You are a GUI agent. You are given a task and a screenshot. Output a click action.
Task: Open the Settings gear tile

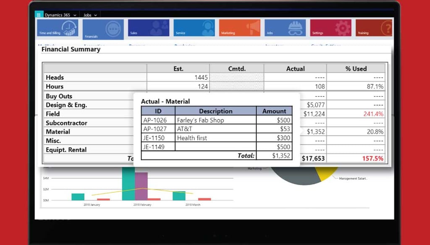pyautogui.click(x=331, y=28)
